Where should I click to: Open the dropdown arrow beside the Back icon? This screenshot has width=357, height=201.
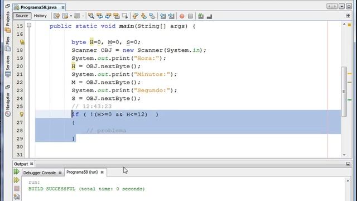[71, 16]
